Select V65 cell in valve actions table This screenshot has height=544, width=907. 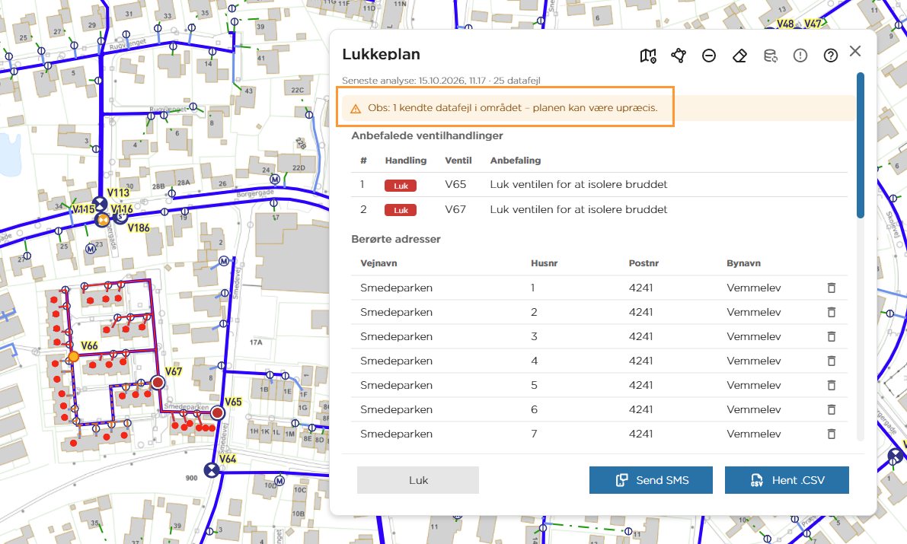[x=455, y=184]
